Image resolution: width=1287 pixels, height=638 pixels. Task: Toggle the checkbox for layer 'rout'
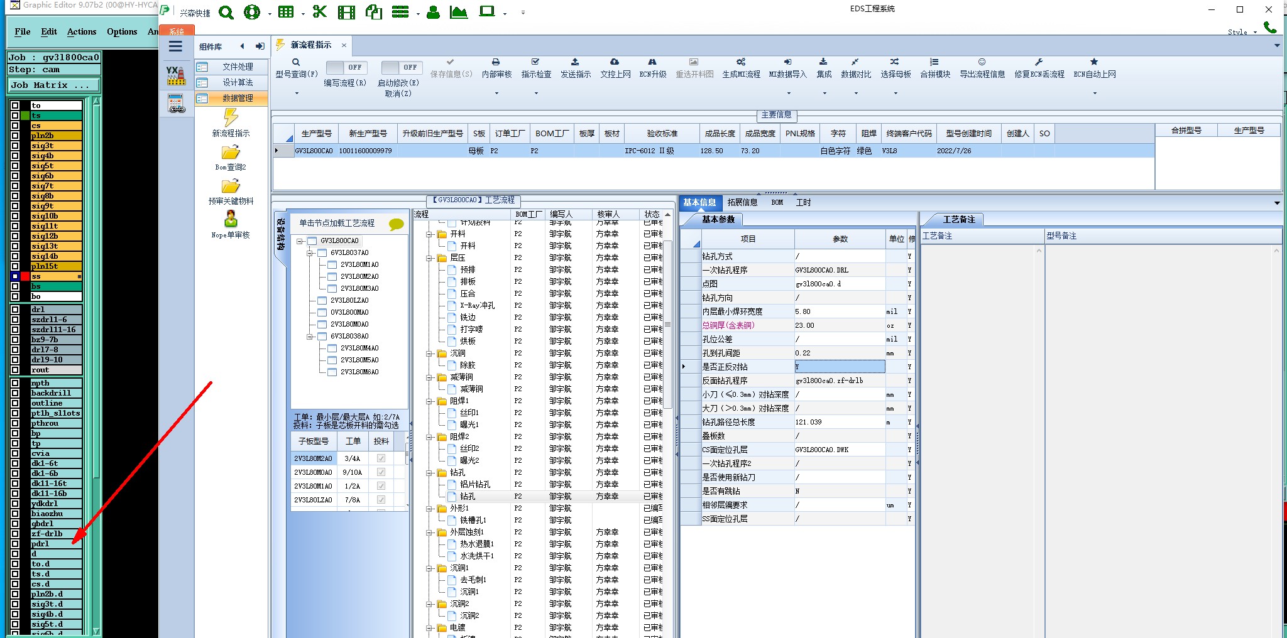[x=14, y=370]
